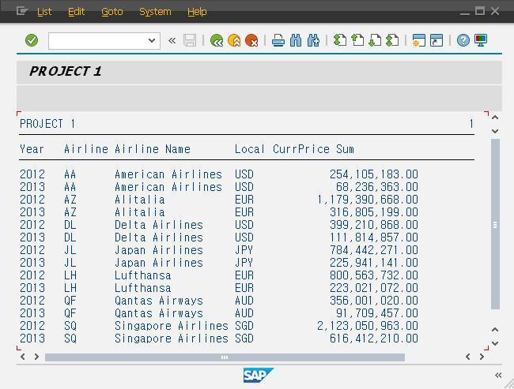Image resolution: width=514 pixels, height=389 pixels.
Task: Click the Year column header
Action: click(32, 149)
